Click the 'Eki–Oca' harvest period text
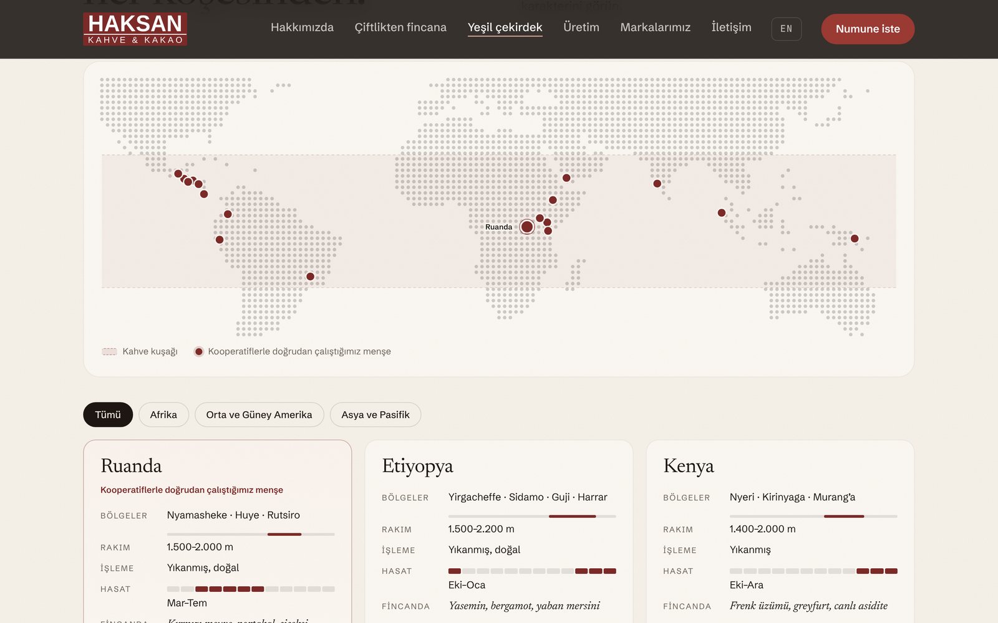Image resolution: width=998 pixels, height=623 pixels. pos(467,585)
